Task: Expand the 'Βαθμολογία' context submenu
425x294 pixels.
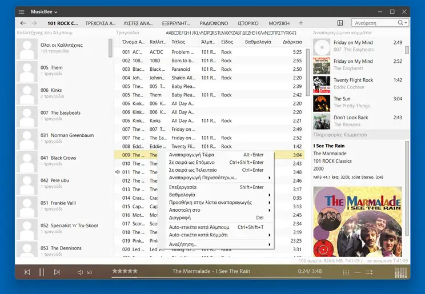Action: (x=270, y=195)
